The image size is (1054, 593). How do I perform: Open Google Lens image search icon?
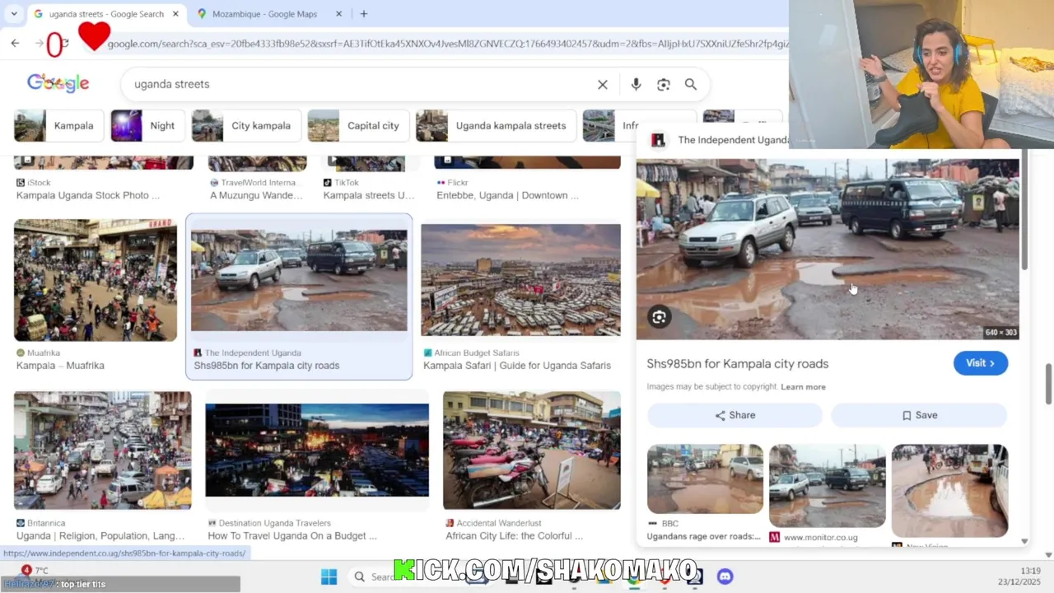[664, 85]
